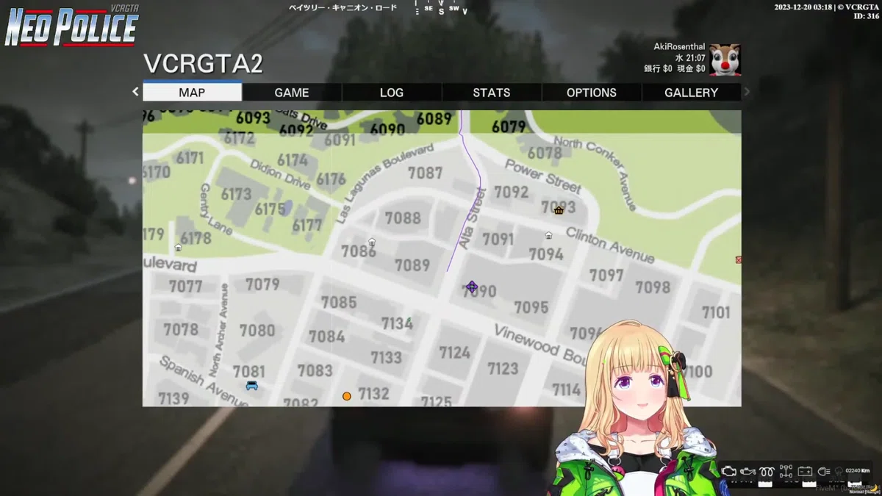Click the AkiRosenthal player name

[679, 47]
